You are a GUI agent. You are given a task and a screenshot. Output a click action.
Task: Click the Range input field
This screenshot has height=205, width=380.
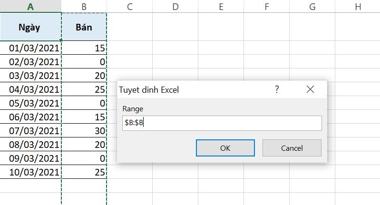(222, 123)
